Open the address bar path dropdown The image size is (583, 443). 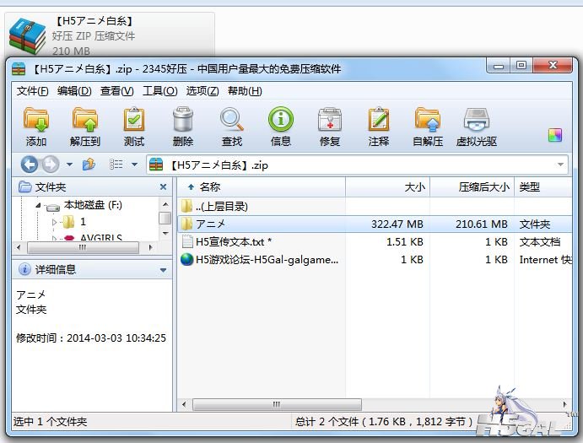pyautogui.click(x=560, y=165)
